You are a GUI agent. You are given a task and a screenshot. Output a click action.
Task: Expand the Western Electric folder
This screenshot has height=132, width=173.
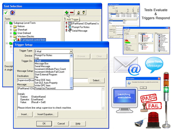click(x=11, y=36)
